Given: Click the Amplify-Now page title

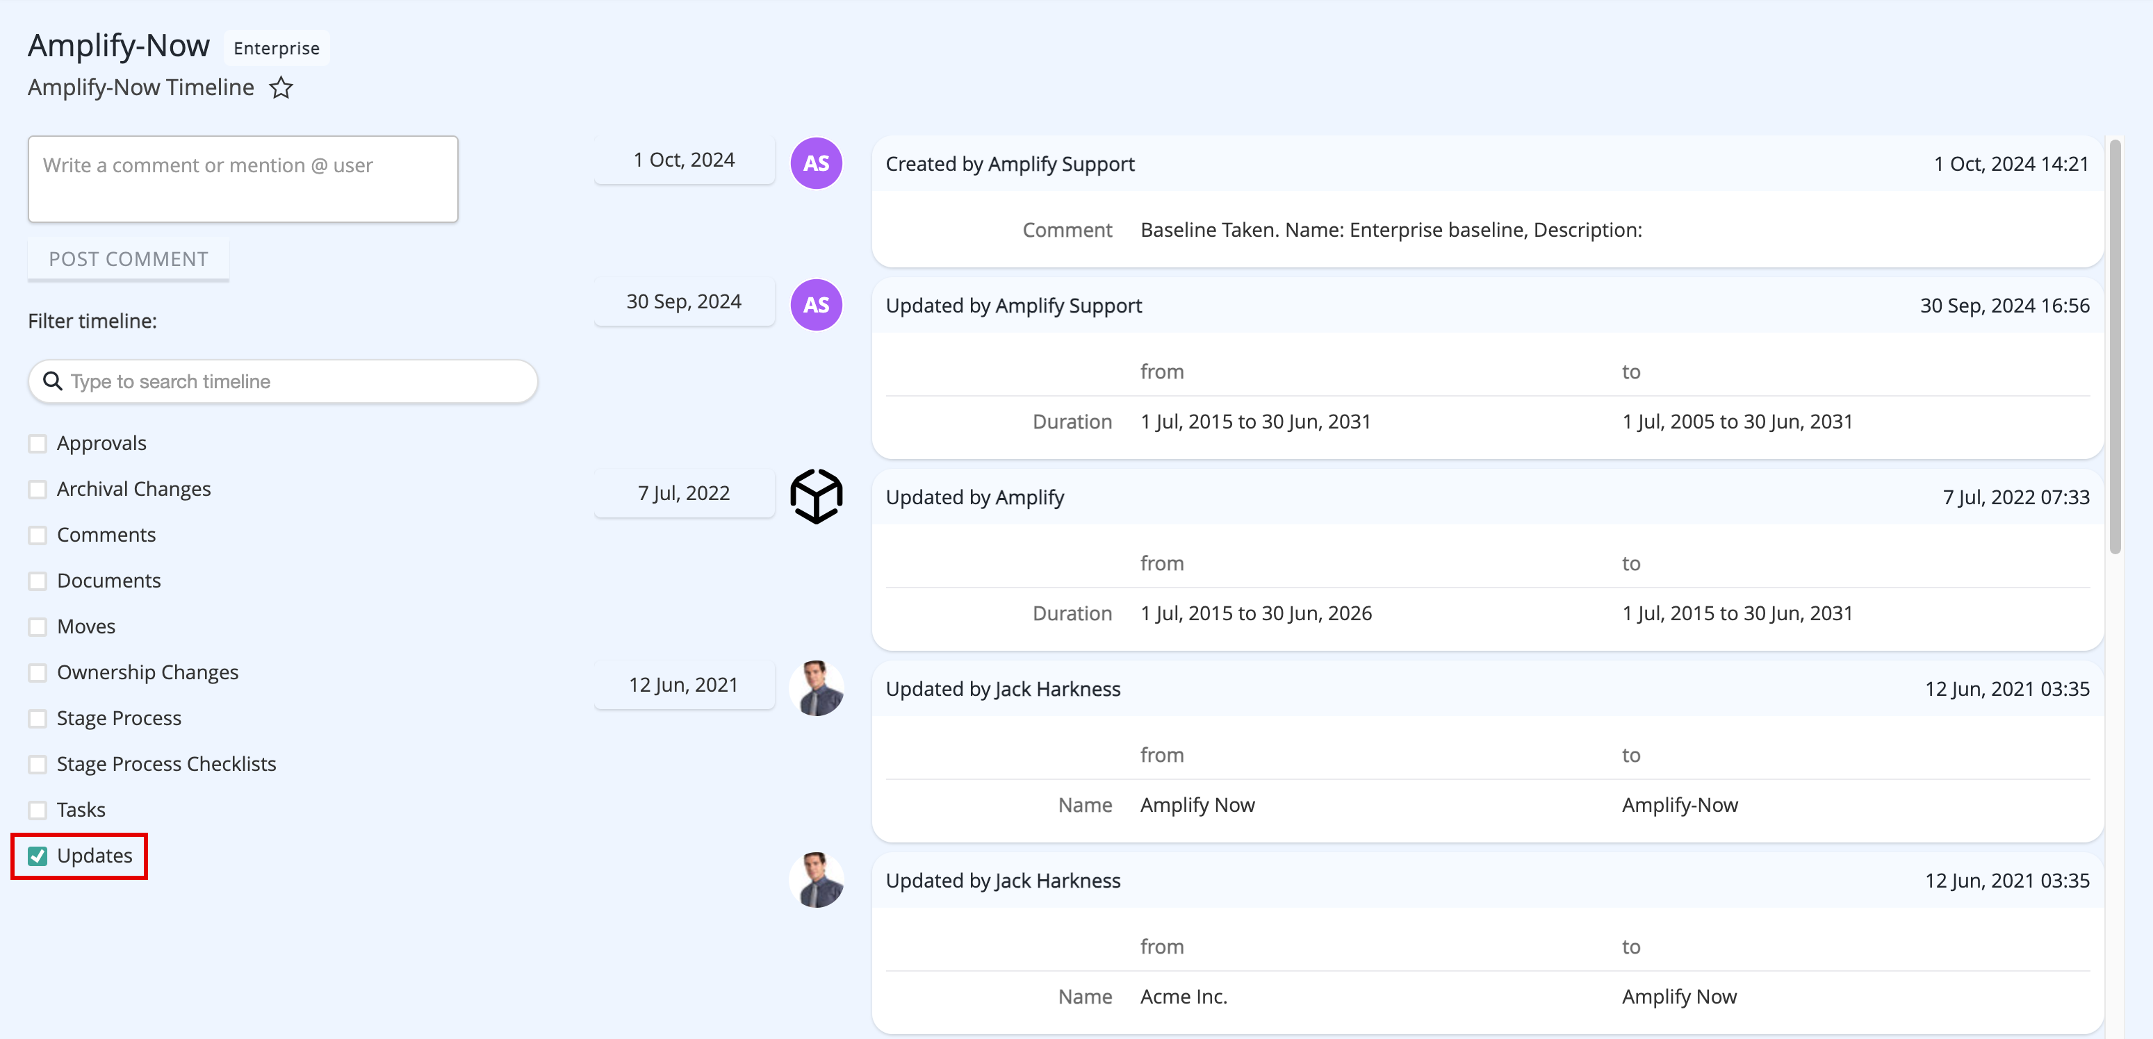Looking at the screenshot, I should coord(119,45).
